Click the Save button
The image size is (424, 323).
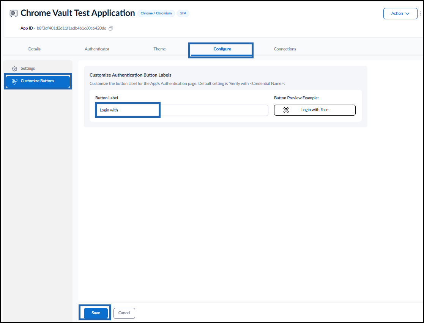tap(96, 313)
